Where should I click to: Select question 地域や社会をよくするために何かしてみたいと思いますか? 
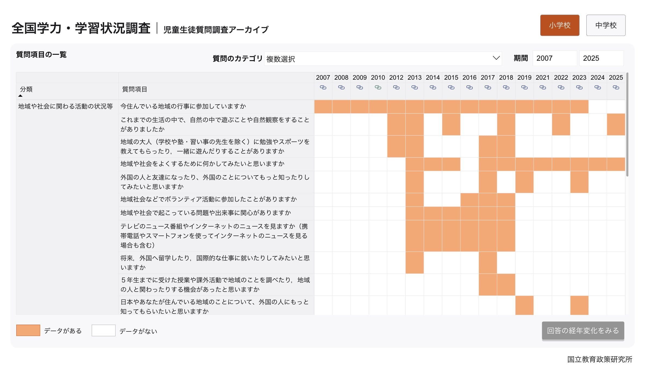tap(202, 164)
